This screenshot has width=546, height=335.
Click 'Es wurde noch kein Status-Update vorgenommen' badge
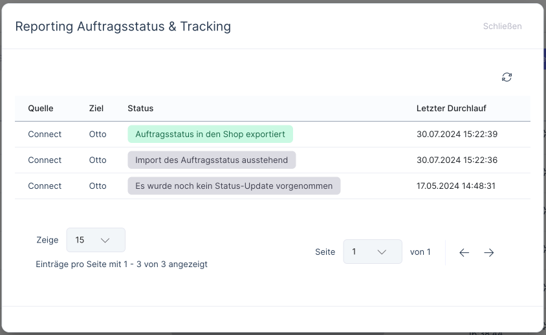pyautogui.click(x=234, y=186)
